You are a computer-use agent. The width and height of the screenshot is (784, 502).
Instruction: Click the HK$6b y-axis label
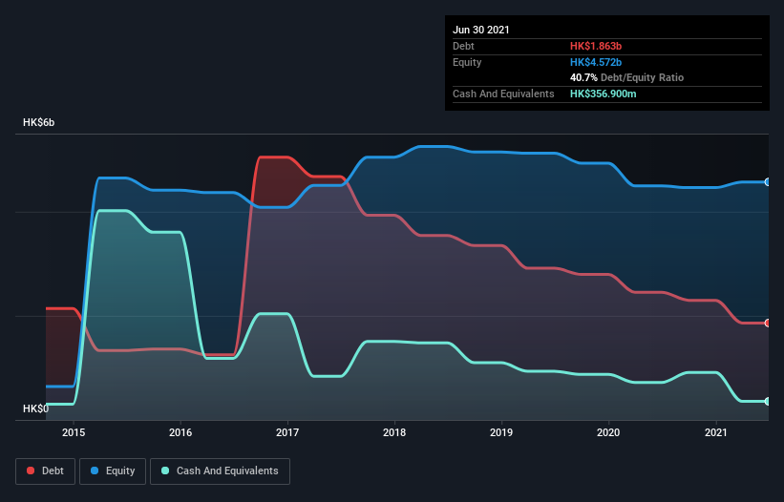coord(38,123)
